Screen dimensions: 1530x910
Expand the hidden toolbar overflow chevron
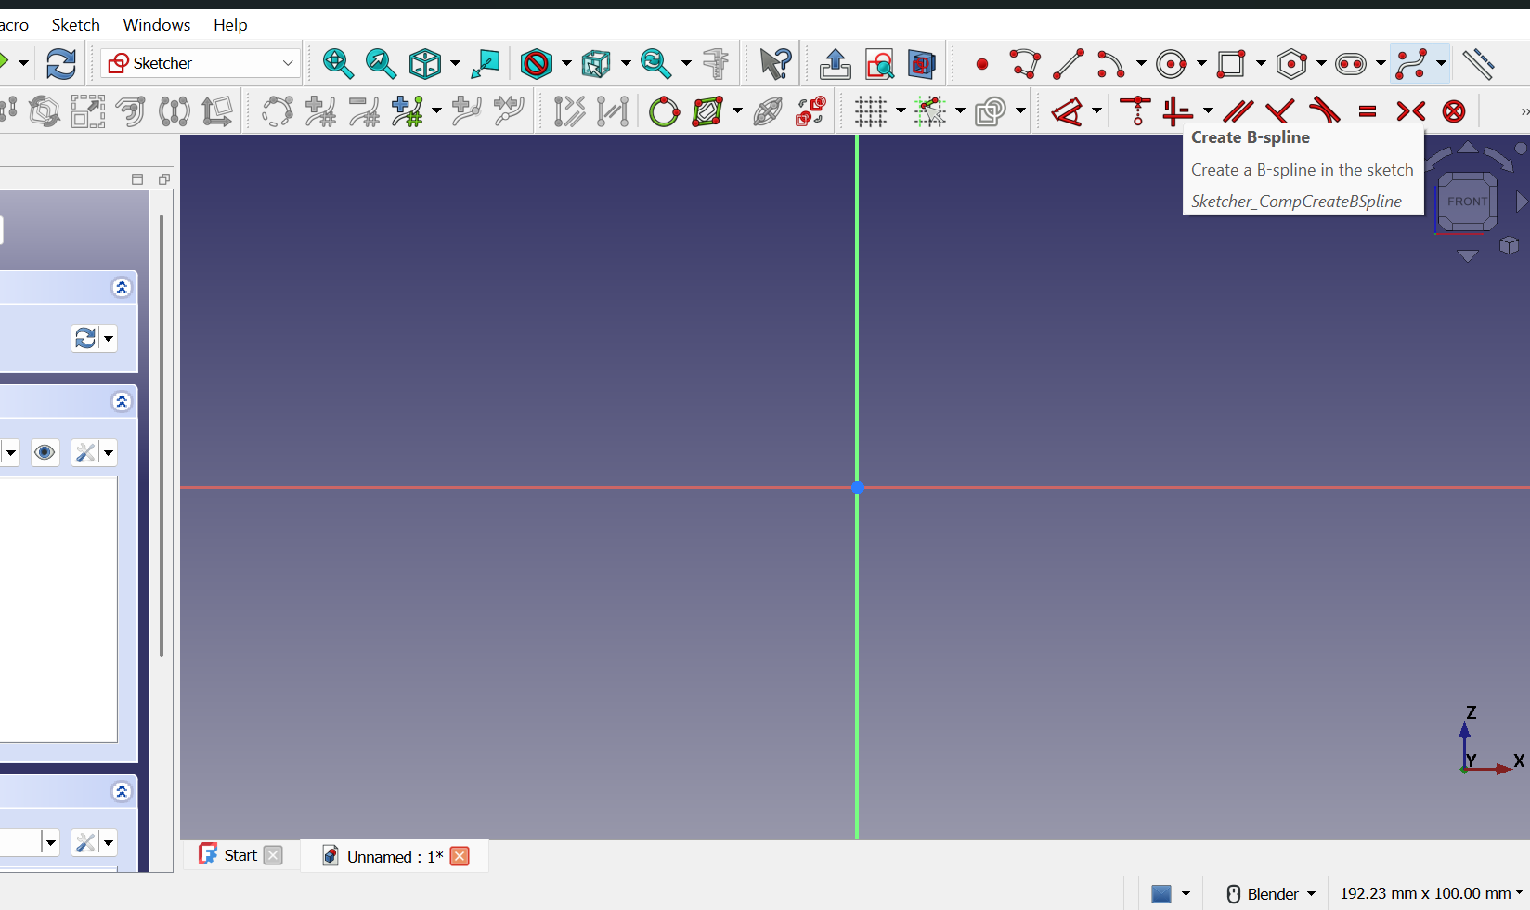(x=1524, y=111)
